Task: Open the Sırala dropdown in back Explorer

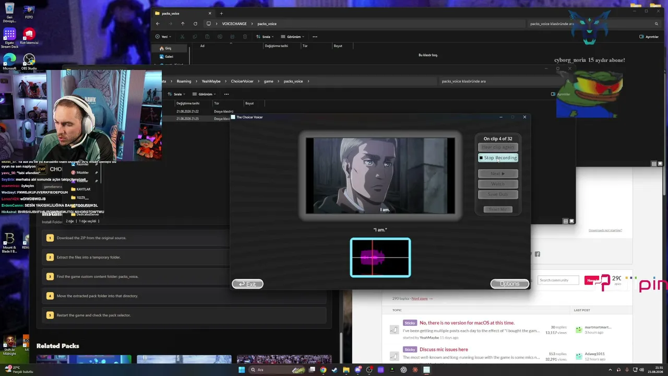Action: click(x=177, y=94)
